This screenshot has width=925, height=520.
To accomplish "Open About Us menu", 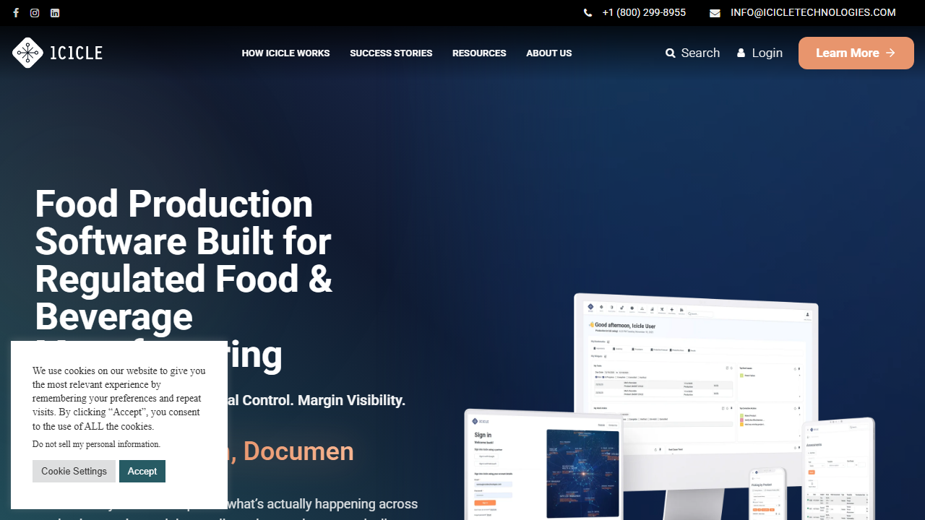I will 549,53.
